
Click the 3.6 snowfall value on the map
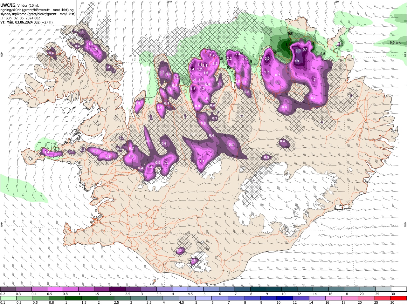click(x=298, y=50)
